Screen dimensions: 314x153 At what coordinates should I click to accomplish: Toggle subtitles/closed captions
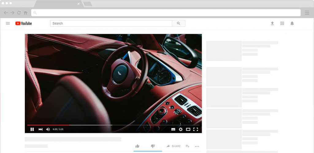pyautogui.click(x=173, y=129)
